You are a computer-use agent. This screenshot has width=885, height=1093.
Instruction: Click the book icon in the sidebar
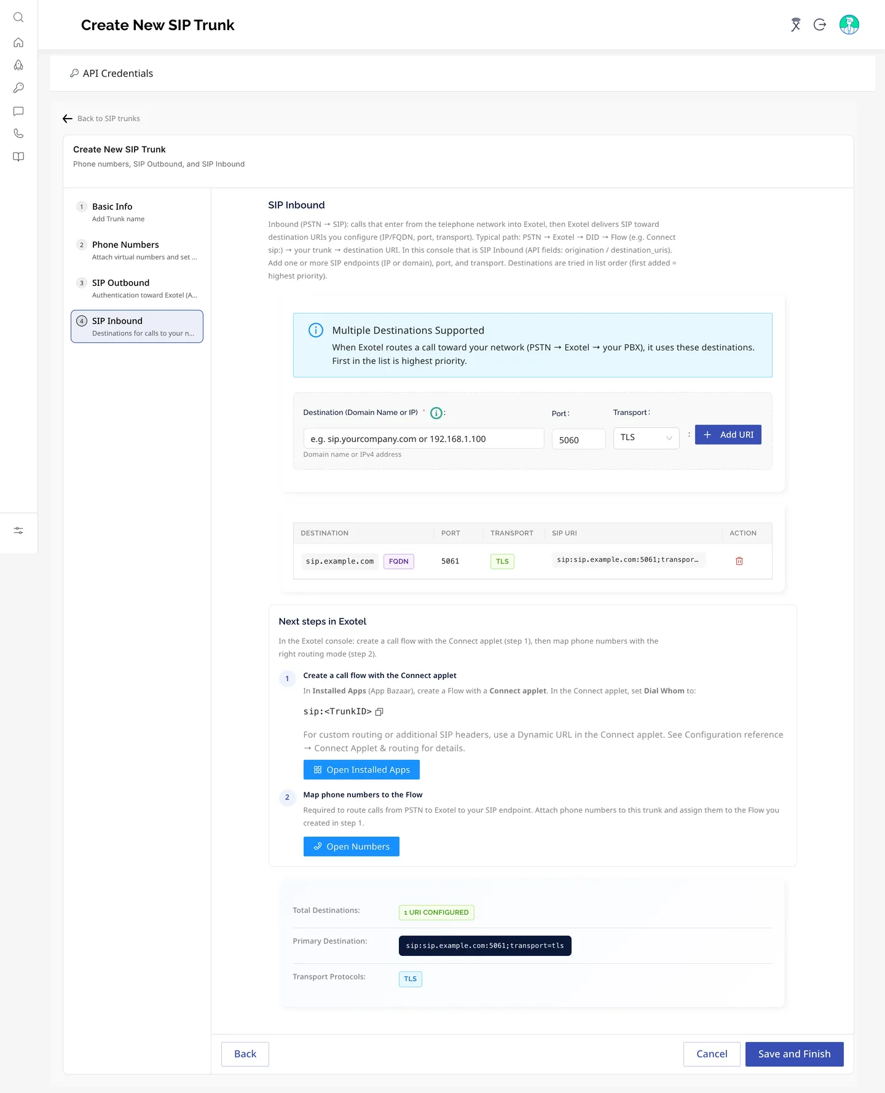click(18, 157)
